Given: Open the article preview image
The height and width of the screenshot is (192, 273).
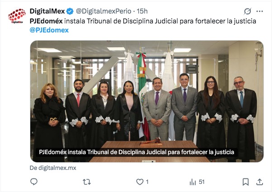Looking at the screenshot, I should pos(147,101).
